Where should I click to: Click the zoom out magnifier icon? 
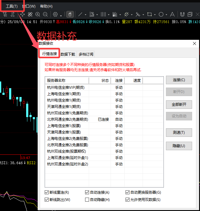point(45,14)
